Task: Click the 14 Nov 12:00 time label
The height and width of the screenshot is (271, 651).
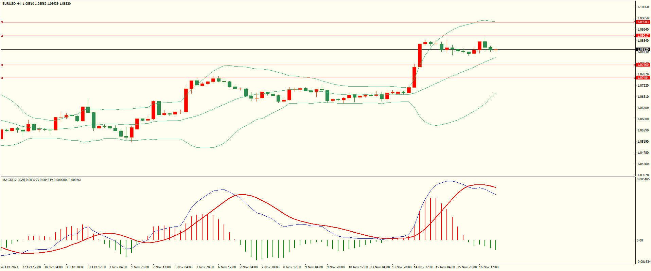Action: tap(423, 267)
